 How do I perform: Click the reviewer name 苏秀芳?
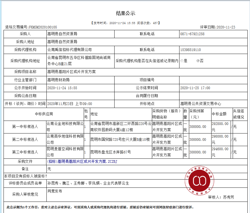(x=228, y=197)
